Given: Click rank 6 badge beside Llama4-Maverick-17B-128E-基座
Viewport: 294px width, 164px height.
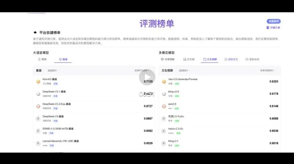Looking at the screenshot, I should tap(38, 143).
